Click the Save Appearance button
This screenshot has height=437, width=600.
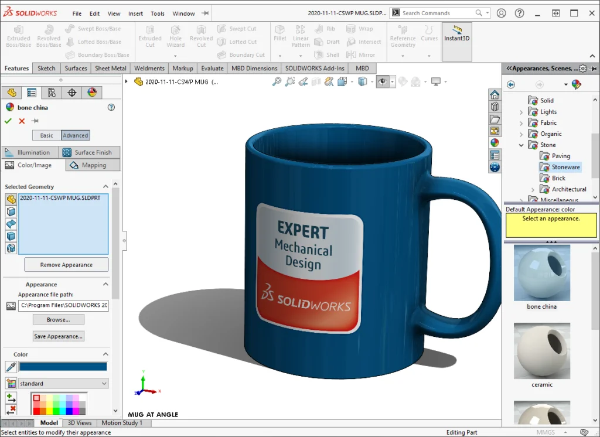click(58, 336)
